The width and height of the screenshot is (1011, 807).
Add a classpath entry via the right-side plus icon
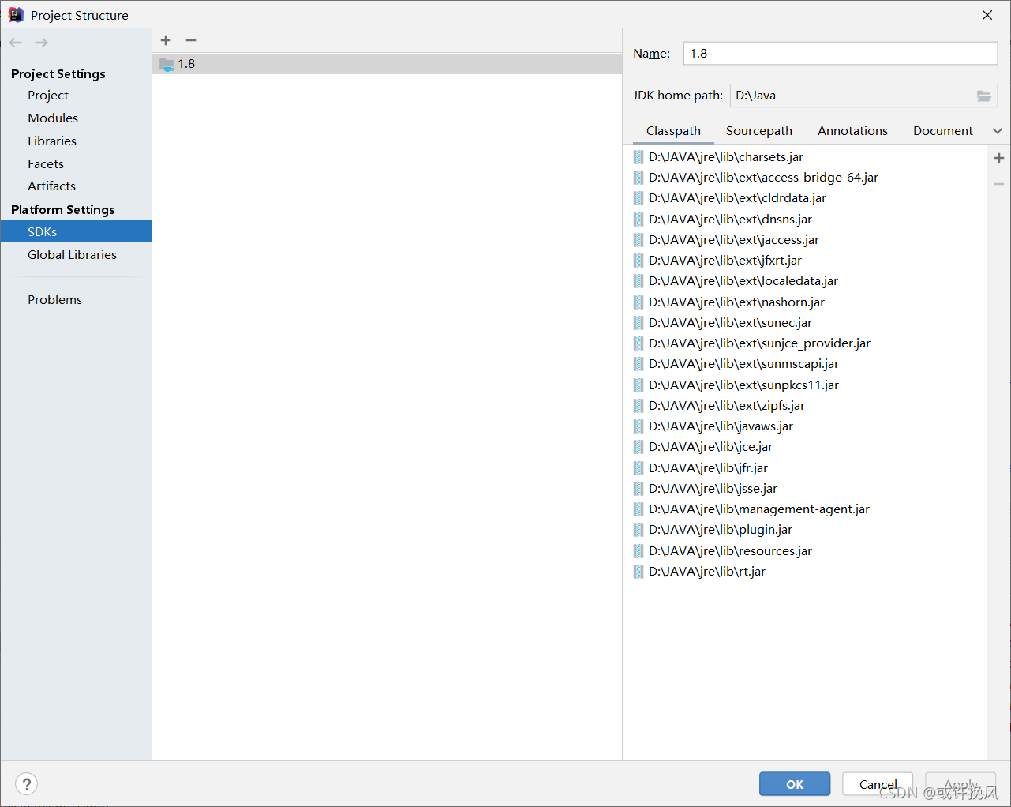pos(998,157)
